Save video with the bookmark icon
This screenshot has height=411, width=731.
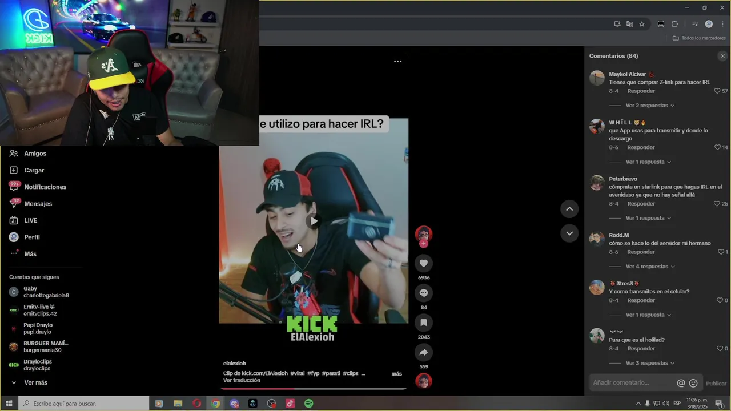[424, 323]
